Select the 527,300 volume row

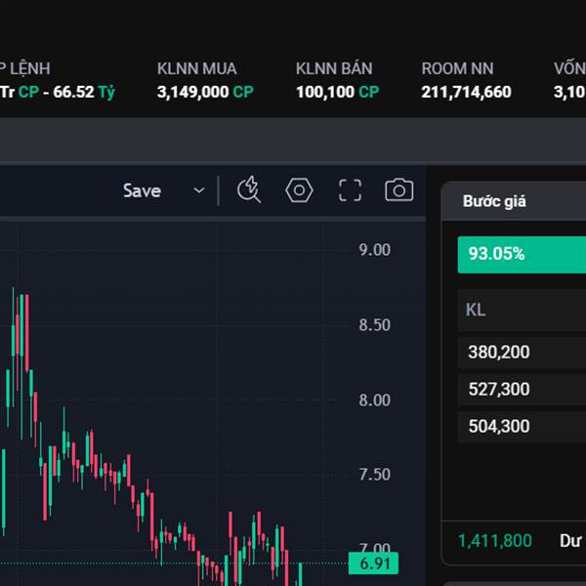click(498, 390)
